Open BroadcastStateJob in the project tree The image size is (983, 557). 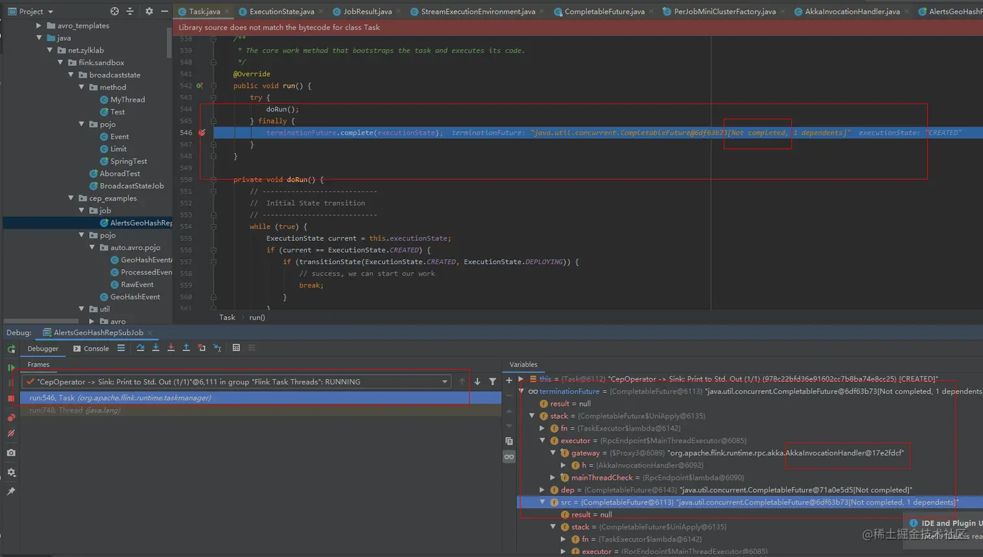131,186
